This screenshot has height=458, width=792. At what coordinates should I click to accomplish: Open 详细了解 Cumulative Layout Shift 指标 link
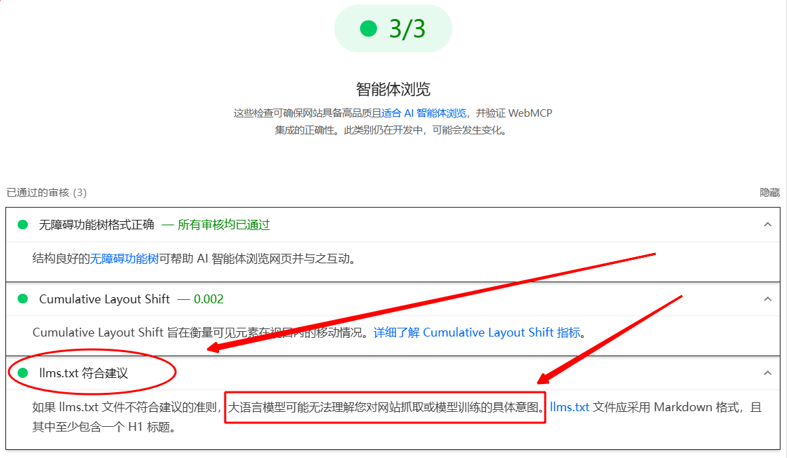[x=477, y=332]
